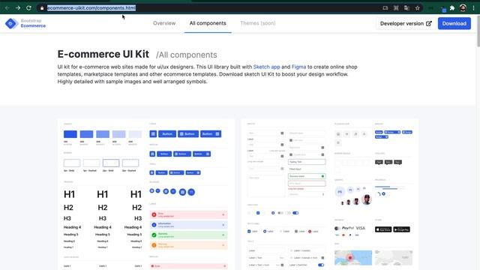Switch off the blue enabled toggle without a label
Viewport: 480px width, 270px height.
point(295,213)
